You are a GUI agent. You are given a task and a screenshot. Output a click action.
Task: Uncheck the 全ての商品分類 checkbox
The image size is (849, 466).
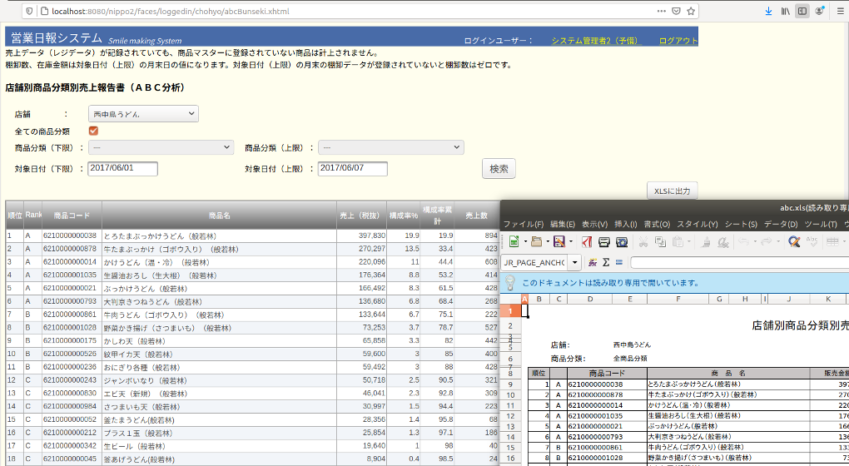93,131
